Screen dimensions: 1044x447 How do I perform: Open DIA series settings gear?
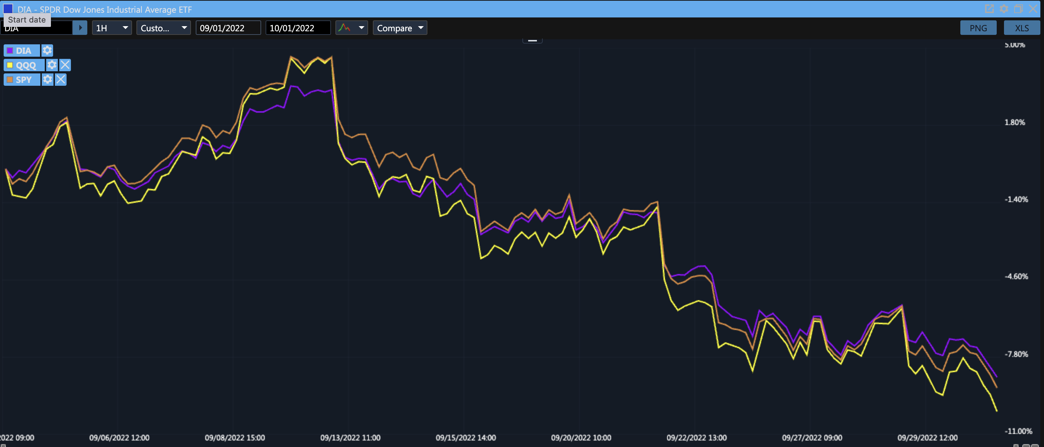tap(47, 51)
